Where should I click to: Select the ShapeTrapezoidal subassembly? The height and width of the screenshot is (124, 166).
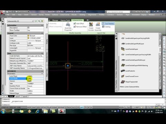point(129,82)
